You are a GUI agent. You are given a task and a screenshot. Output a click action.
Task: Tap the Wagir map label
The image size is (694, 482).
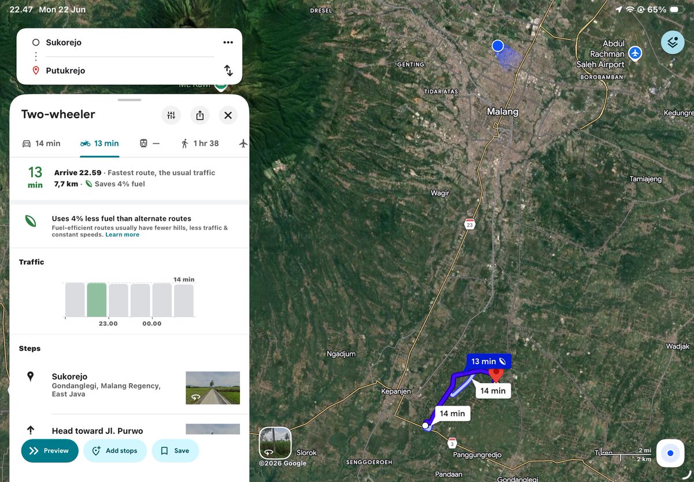point(440,194)
